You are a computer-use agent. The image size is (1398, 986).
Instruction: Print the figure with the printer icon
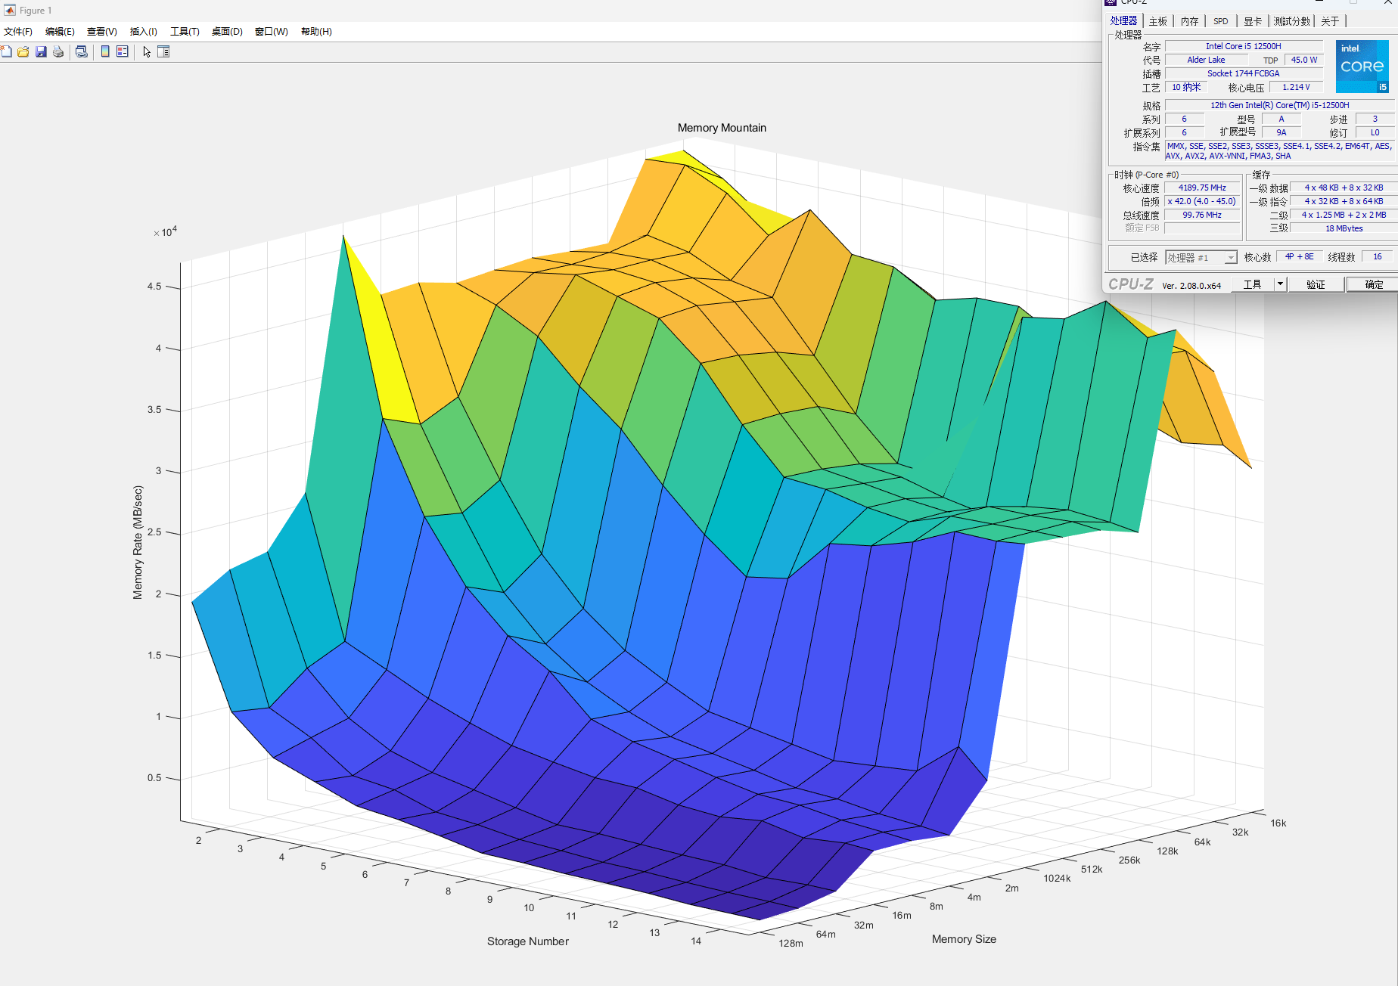pos(58,51)
